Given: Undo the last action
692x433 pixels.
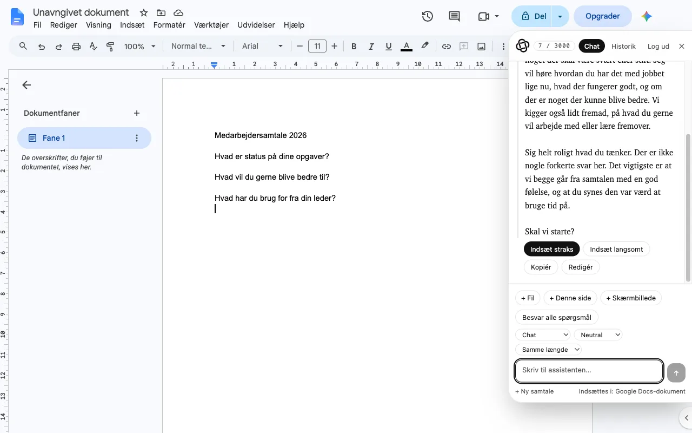Looking at the screenshot, I should tap(41, 47).
